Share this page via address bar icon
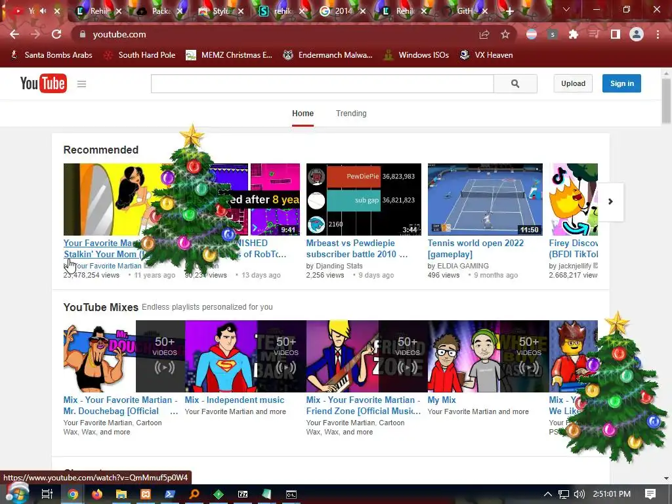This screenshot has height=504, width=672. [484, 34]
